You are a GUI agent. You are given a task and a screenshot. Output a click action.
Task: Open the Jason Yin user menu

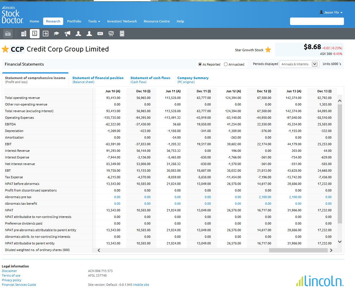[331, 12]
